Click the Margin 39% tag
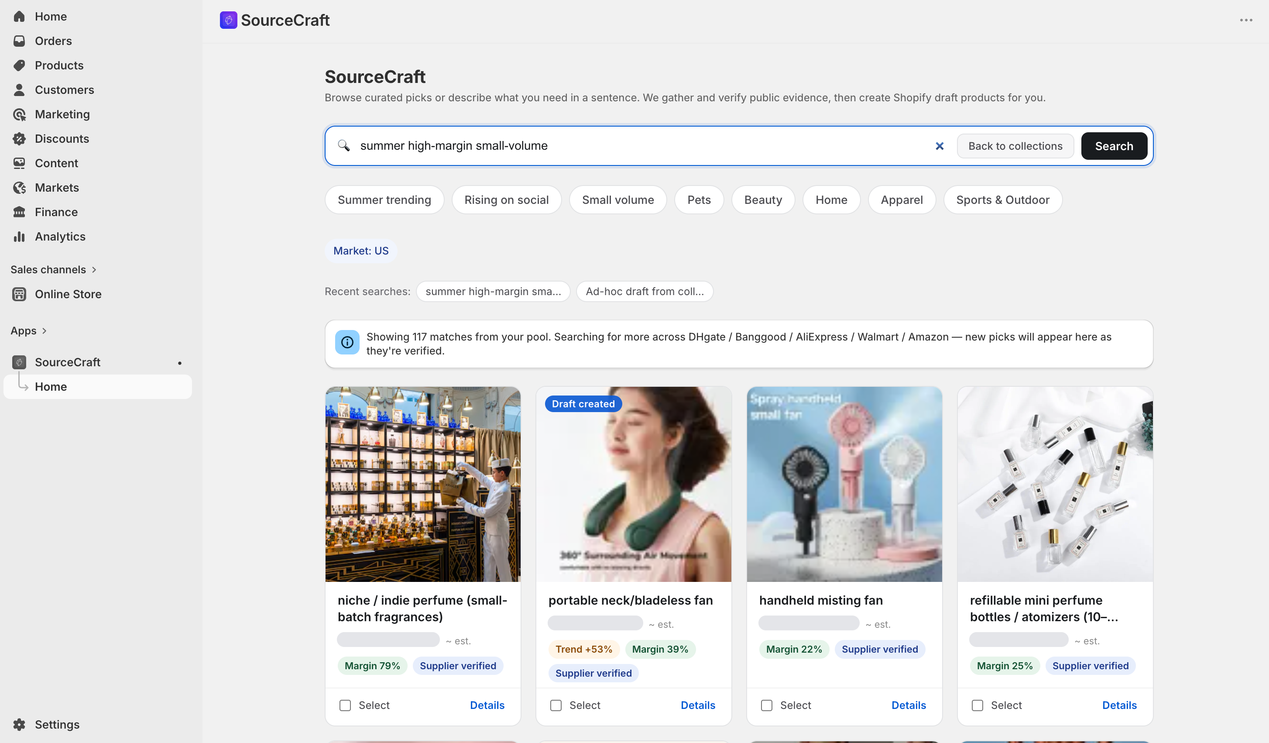 pos(660,649)
